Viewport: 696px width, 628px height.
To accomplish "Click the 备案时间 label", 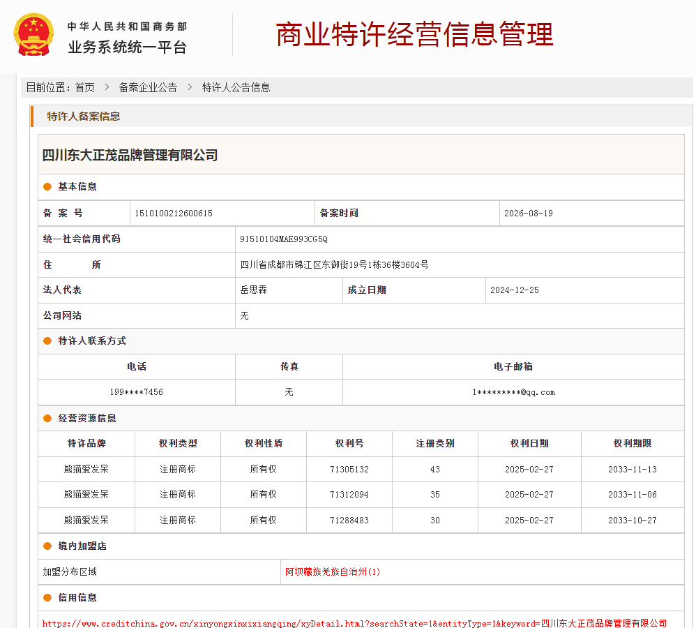I will (339, 214).
